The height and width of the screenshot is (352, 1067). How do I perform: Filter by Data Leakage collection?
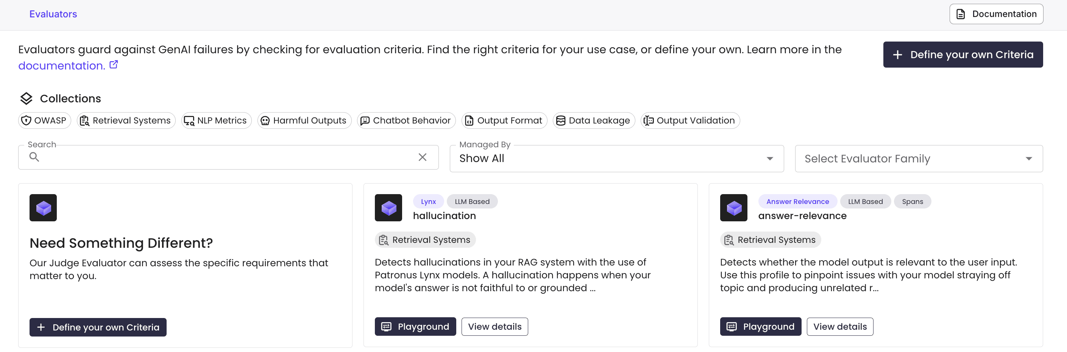[x=594, y=120]
